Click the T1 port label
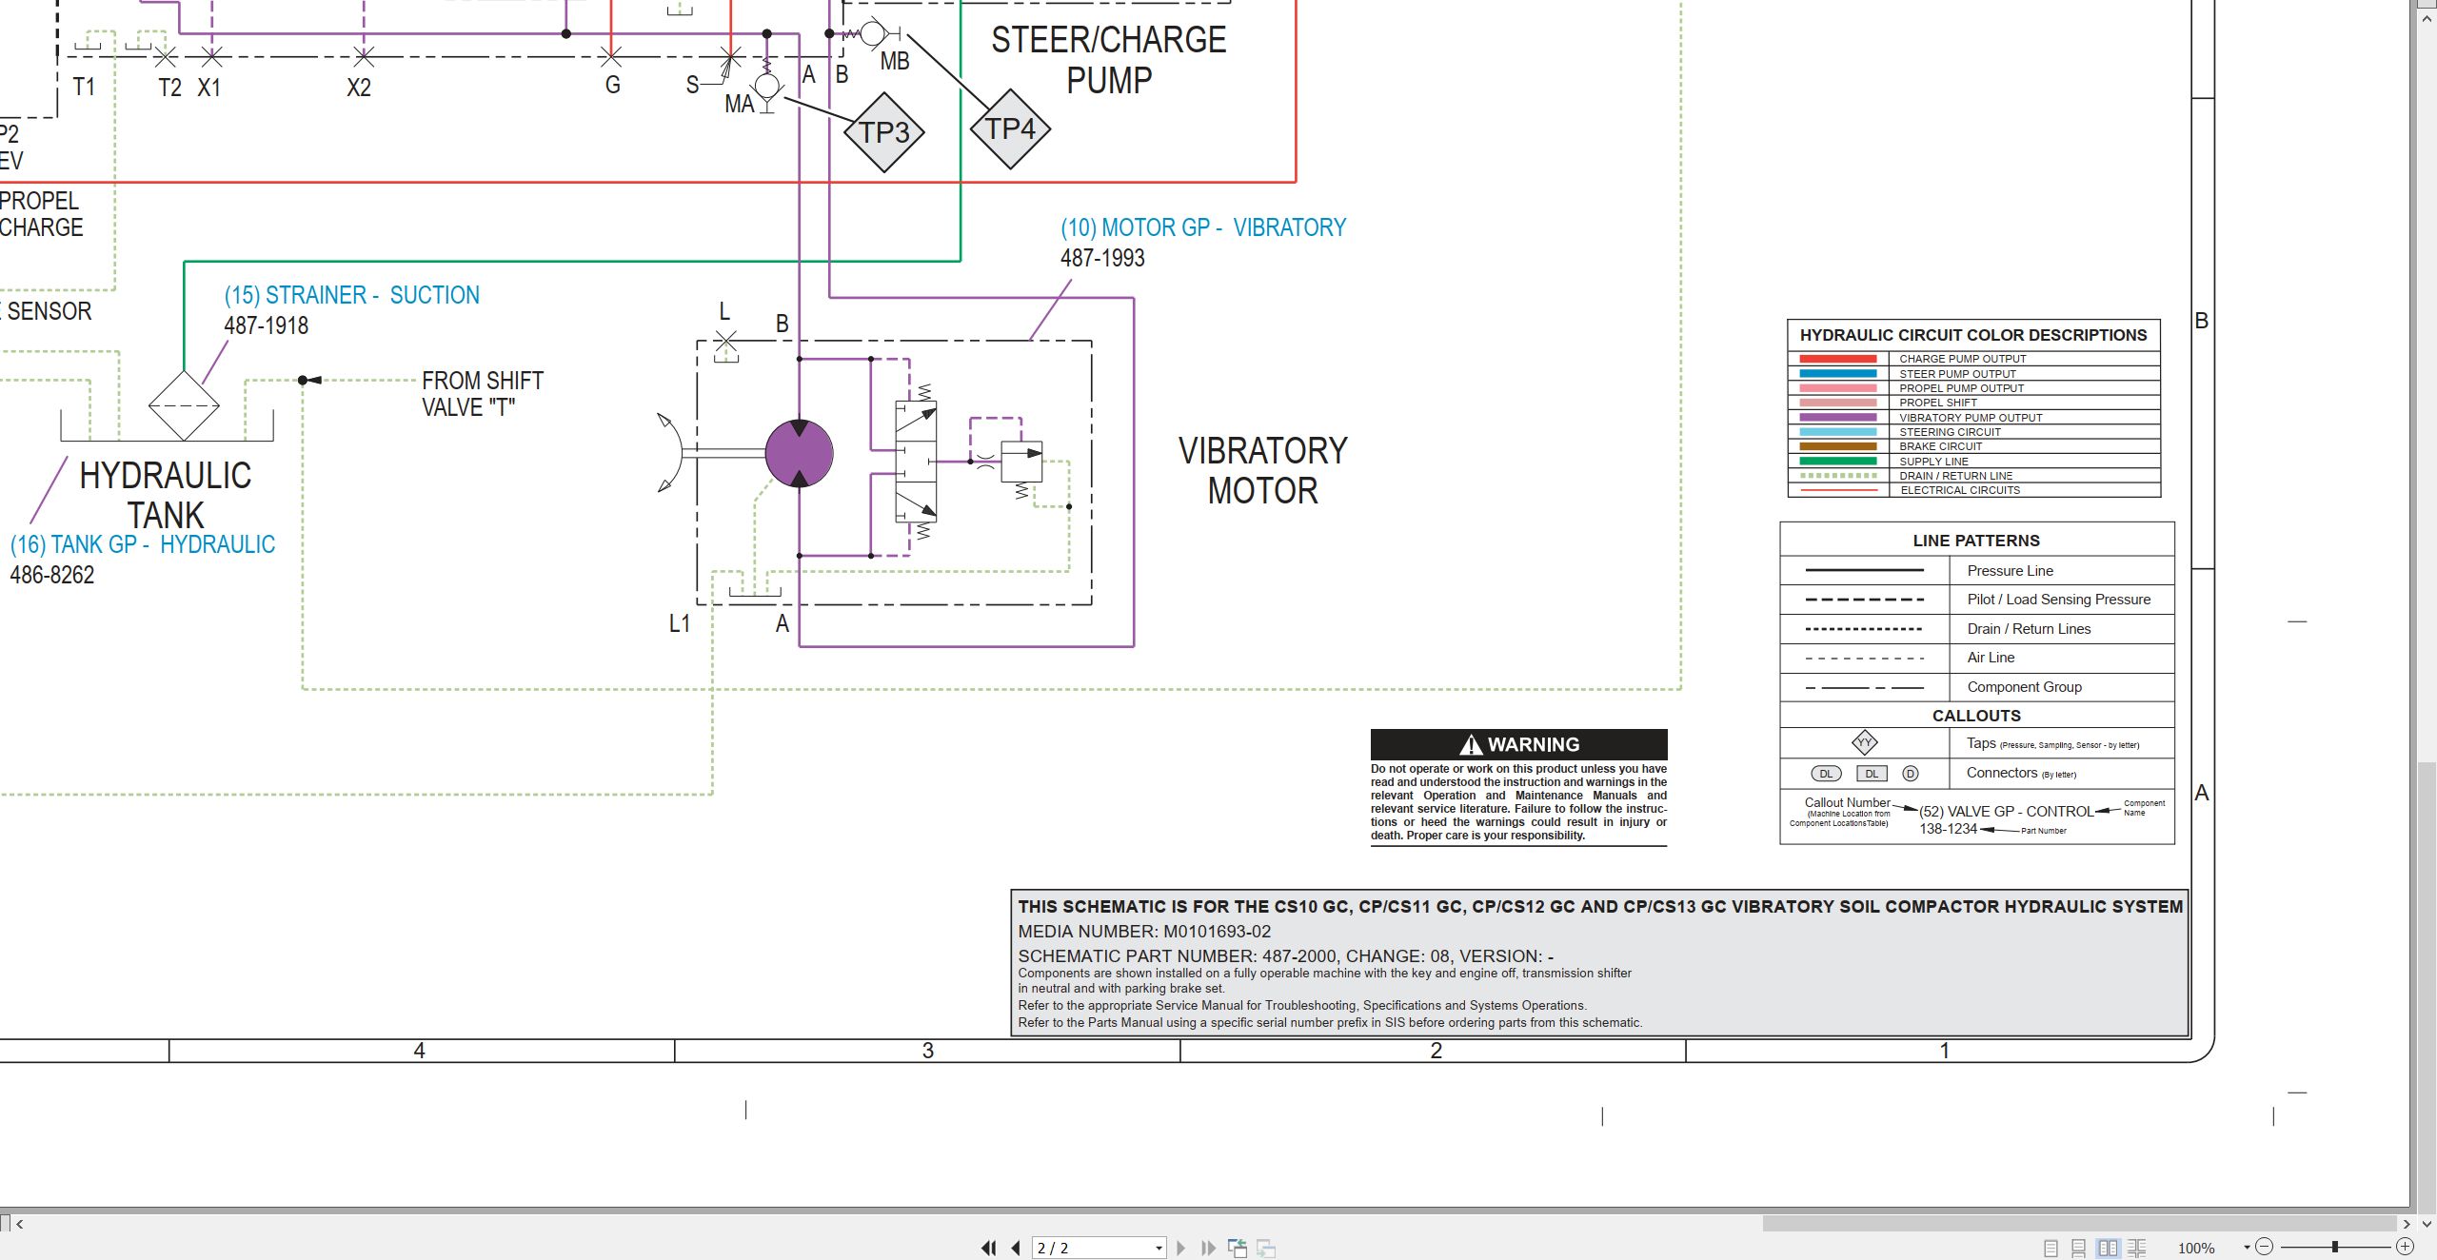This screenshot has width=2437, height=1260. click(84, 87)
